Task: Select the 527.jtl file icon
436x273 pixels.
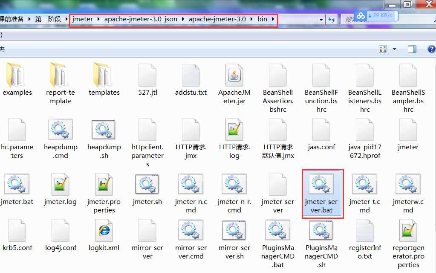Action: point(147,75)
